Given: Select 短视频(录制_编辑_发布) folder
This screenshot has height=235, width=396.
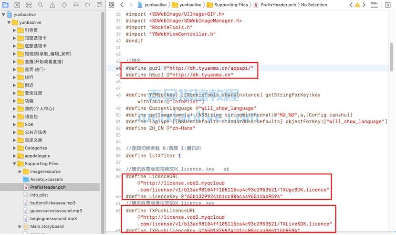Looking at the screenshot, I should tap(44, 54).
